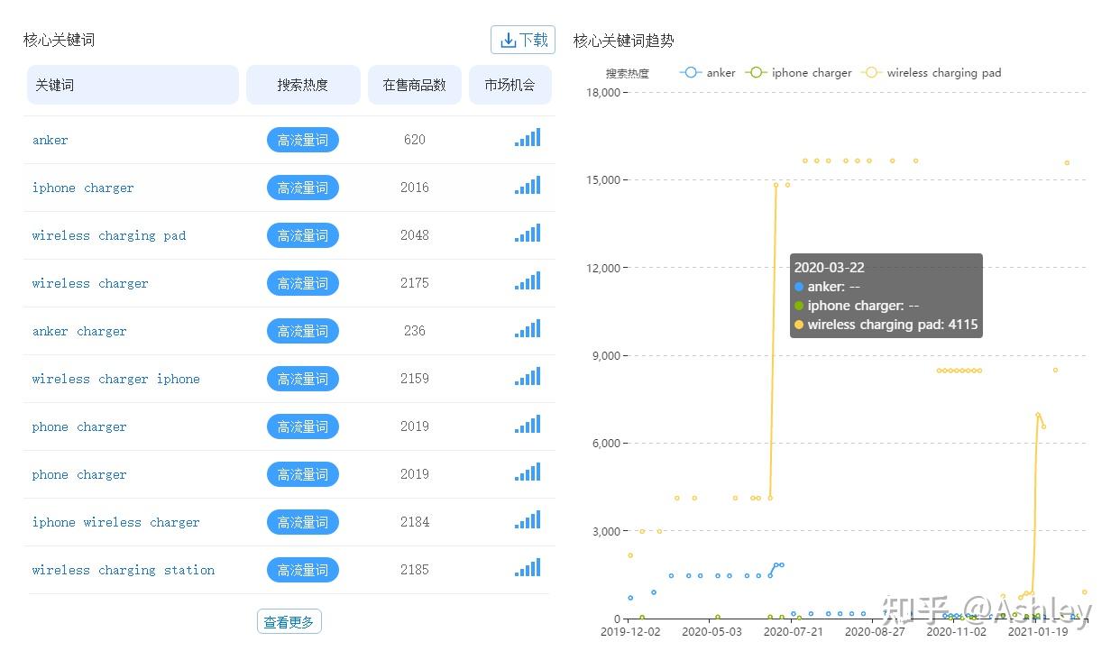Toggle the iphone charger series in legend
The height and width of the screenshot is (660, 1120).
[799, 73]
